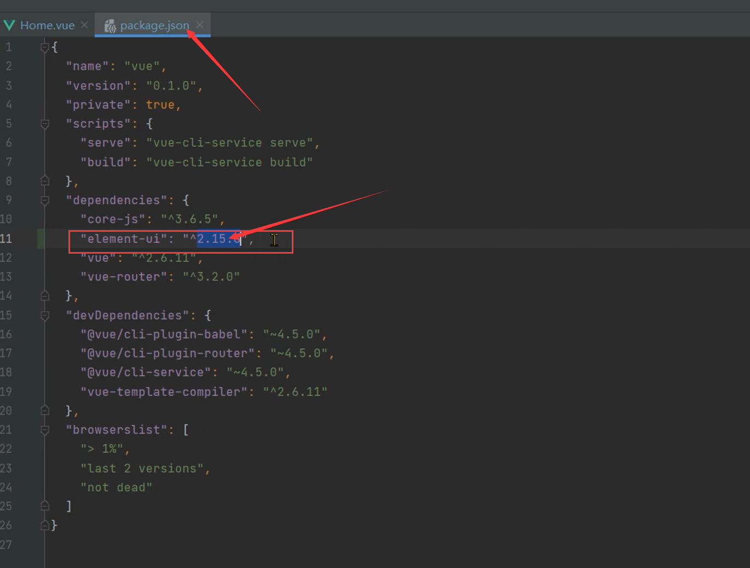Click "@vue/cli-plugin-router" key

pyautogui.click(x=168, y=353)
